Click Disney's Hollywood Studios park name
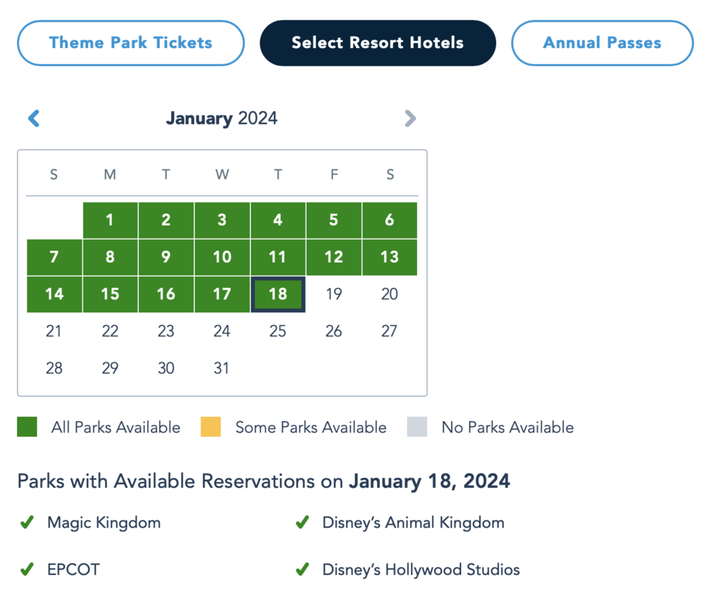 (x=421, y=569)
